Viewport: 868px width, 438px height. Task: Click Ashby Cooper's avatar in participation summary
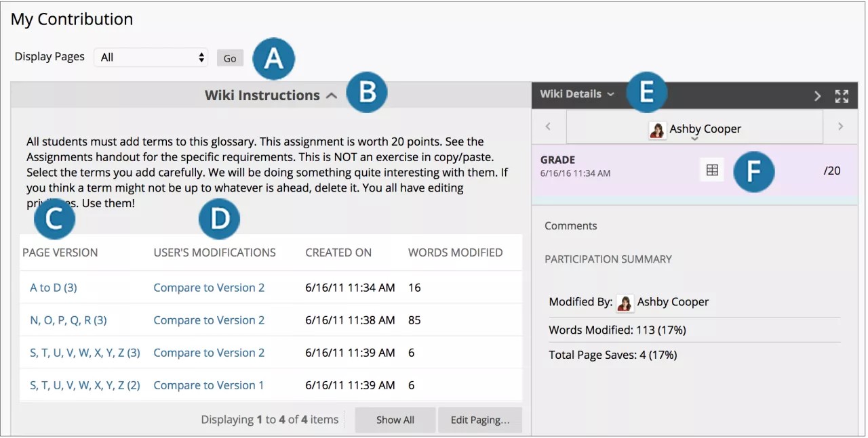(x=625, y=303)
